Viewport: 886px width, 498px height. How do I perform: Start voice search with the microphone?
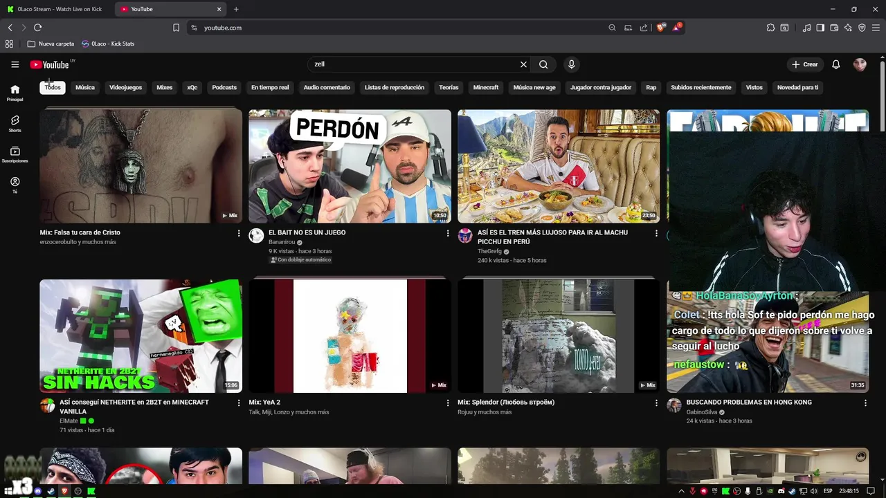[571, 64]
